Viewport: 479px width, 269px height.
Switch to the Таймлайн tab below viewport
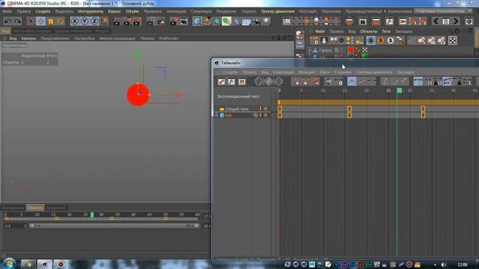point(35,208)
